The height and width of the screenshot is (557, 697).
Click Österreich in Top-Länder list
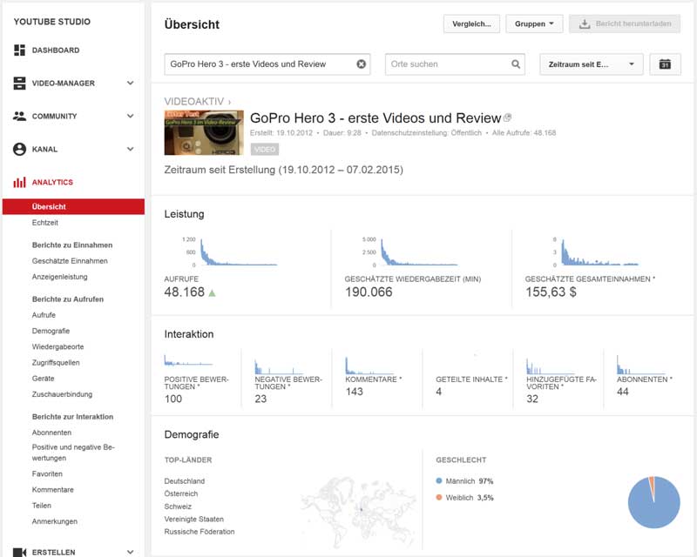pyautogui.click(x=181, y=493)
